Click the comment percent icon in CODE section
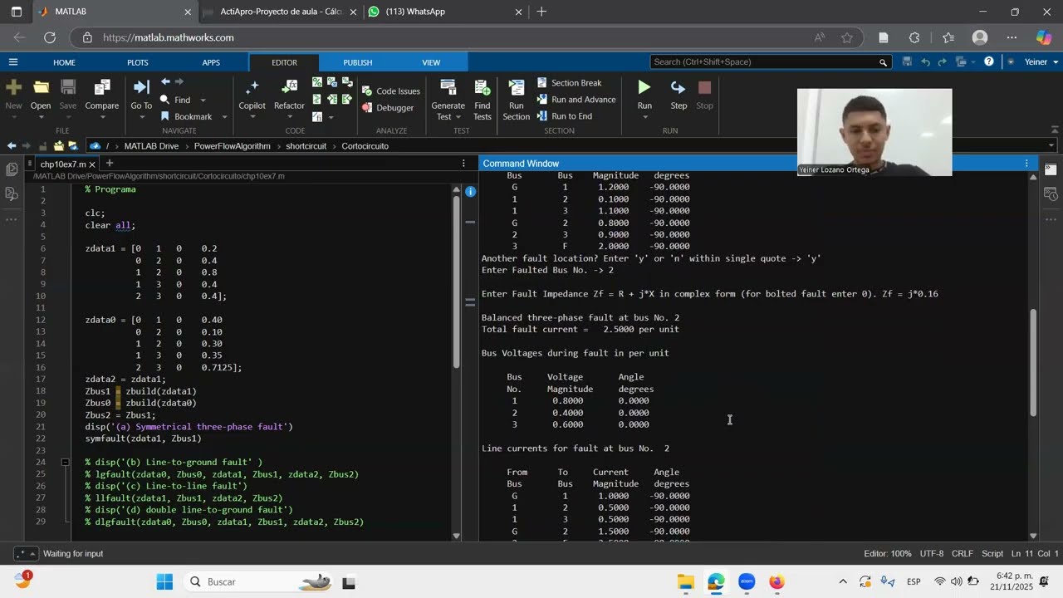The height and width of the screenshot is (598, 1063). click(317, 82)
